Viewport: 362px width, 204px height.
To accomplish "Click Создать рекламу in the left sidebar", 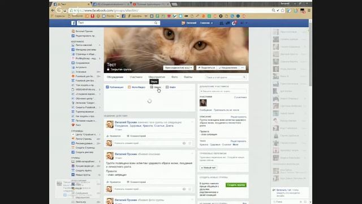I will pos(83,152).
